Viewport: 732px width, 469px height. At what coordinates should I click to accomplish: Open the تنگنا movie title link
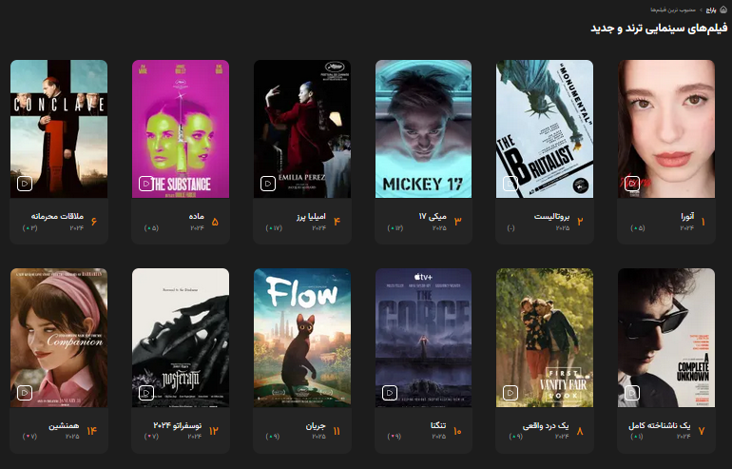[x=438, y=425]
